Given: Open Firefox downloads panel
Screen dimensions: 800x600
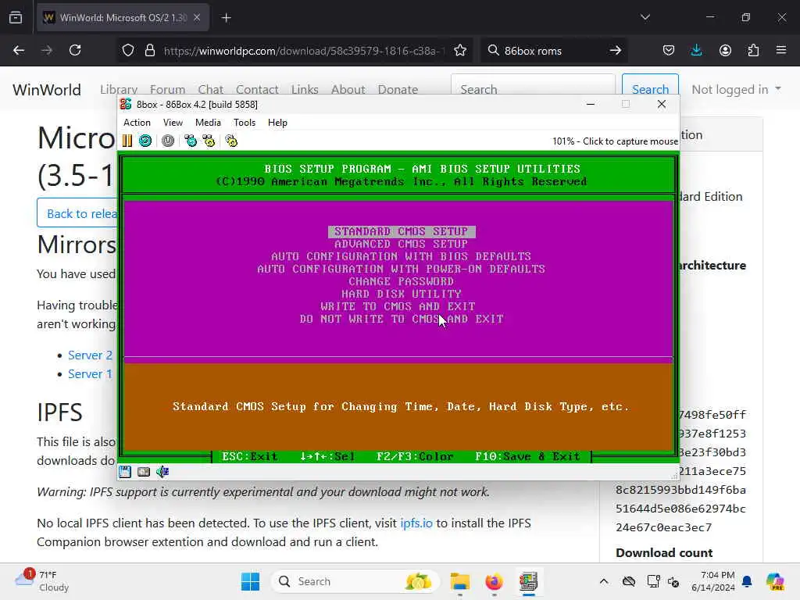Looking at the screenshot, I should (696, 50).
